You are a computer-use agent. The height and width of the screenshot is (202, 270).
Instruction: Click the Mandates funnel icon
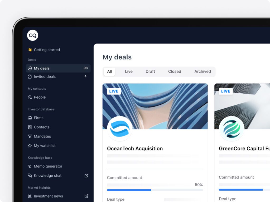[30, 137]
